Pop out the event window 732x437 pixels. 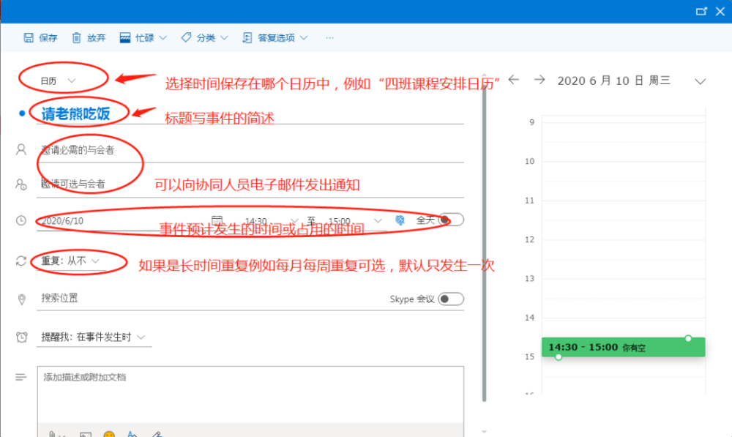[701, 11]
